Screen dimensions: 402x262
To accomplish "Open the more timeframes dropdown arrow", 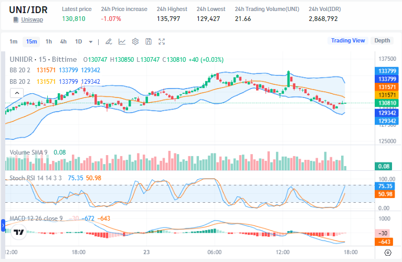I will point(90,42).
